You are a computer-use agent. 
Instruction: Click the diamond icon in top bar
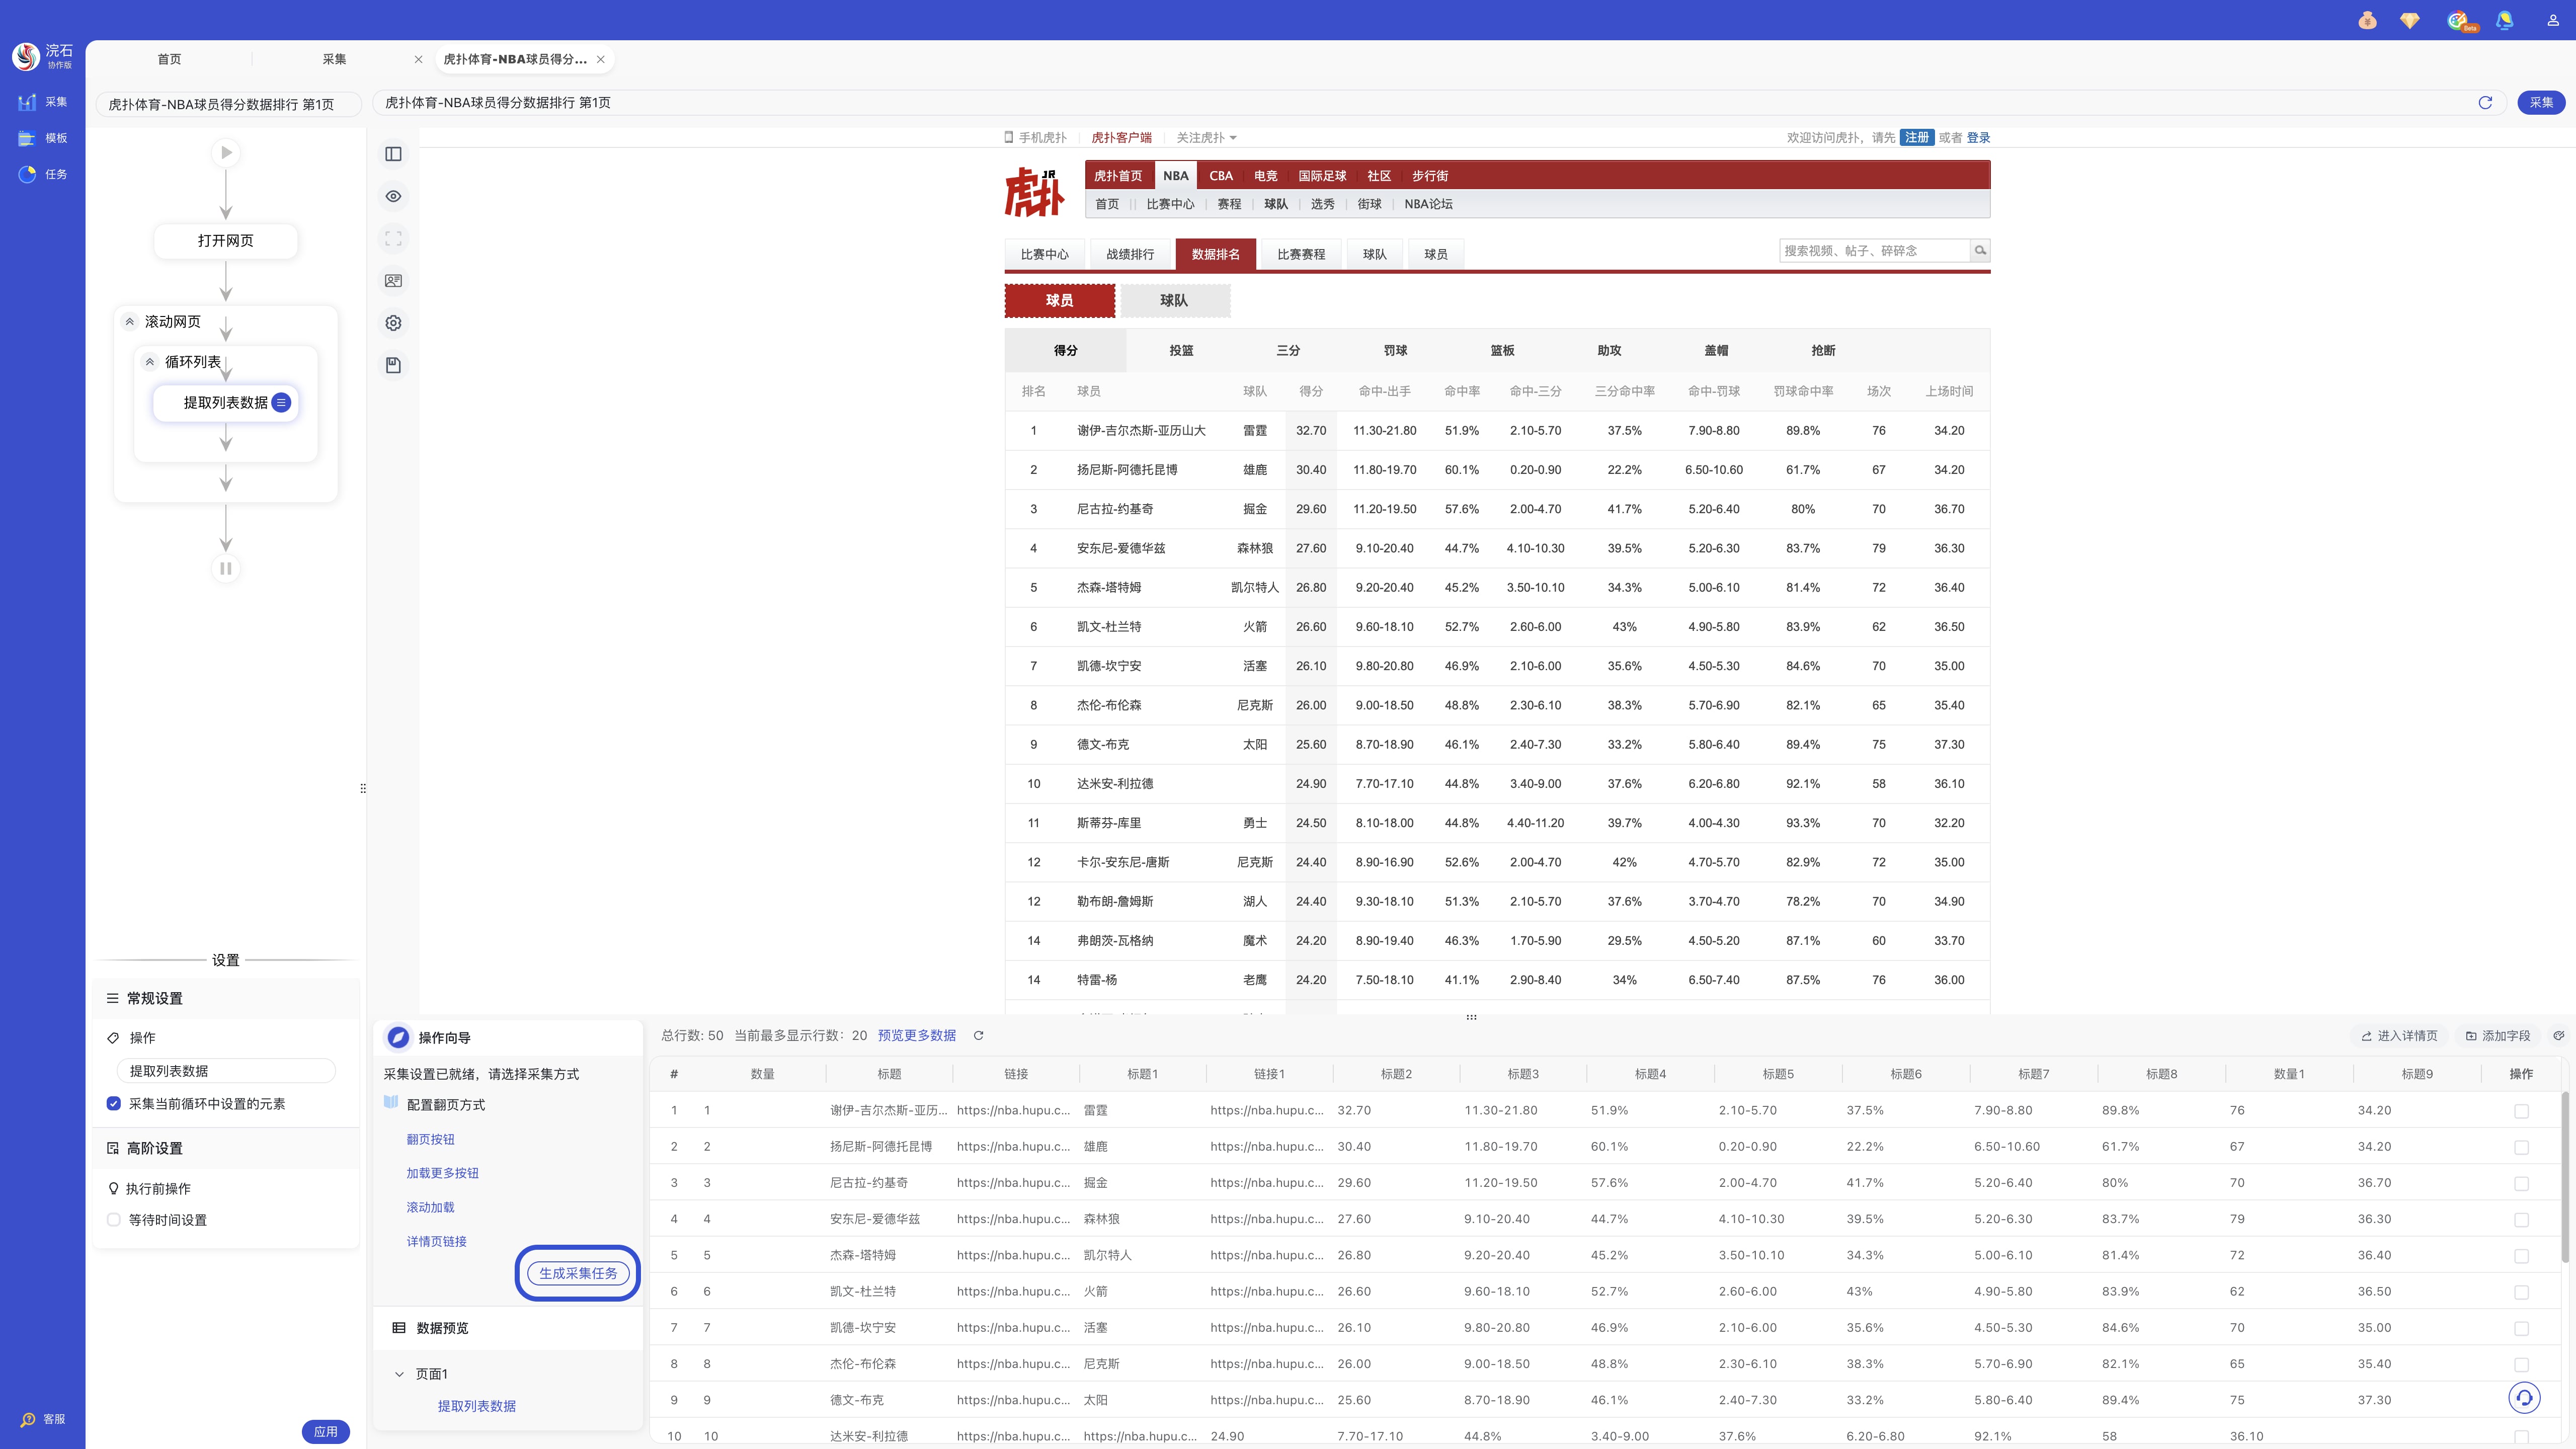pos(2410,20)
